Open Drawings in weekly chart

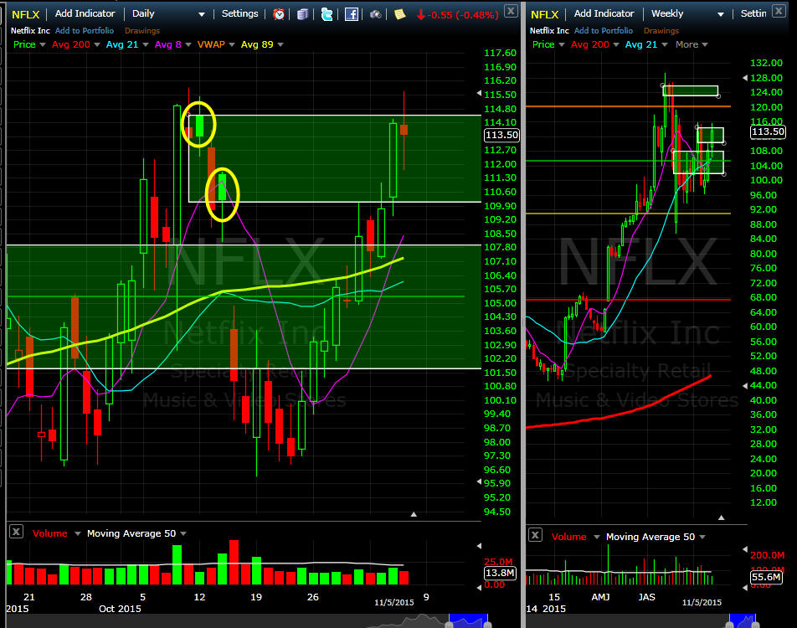coord(661,30)
